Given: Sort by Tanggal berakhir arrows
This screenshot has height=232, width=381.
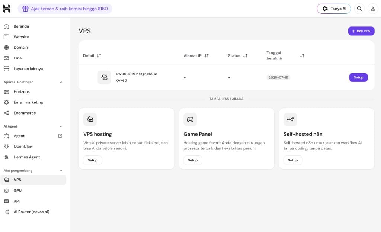Looking at the screenshot, I should click(302, 55).
